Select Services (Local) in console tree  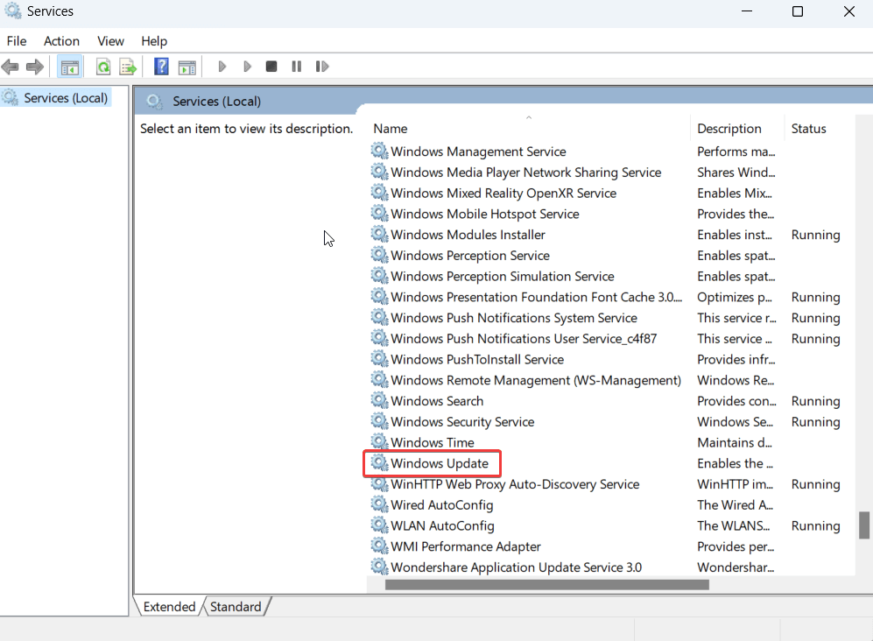pos(66,98)
